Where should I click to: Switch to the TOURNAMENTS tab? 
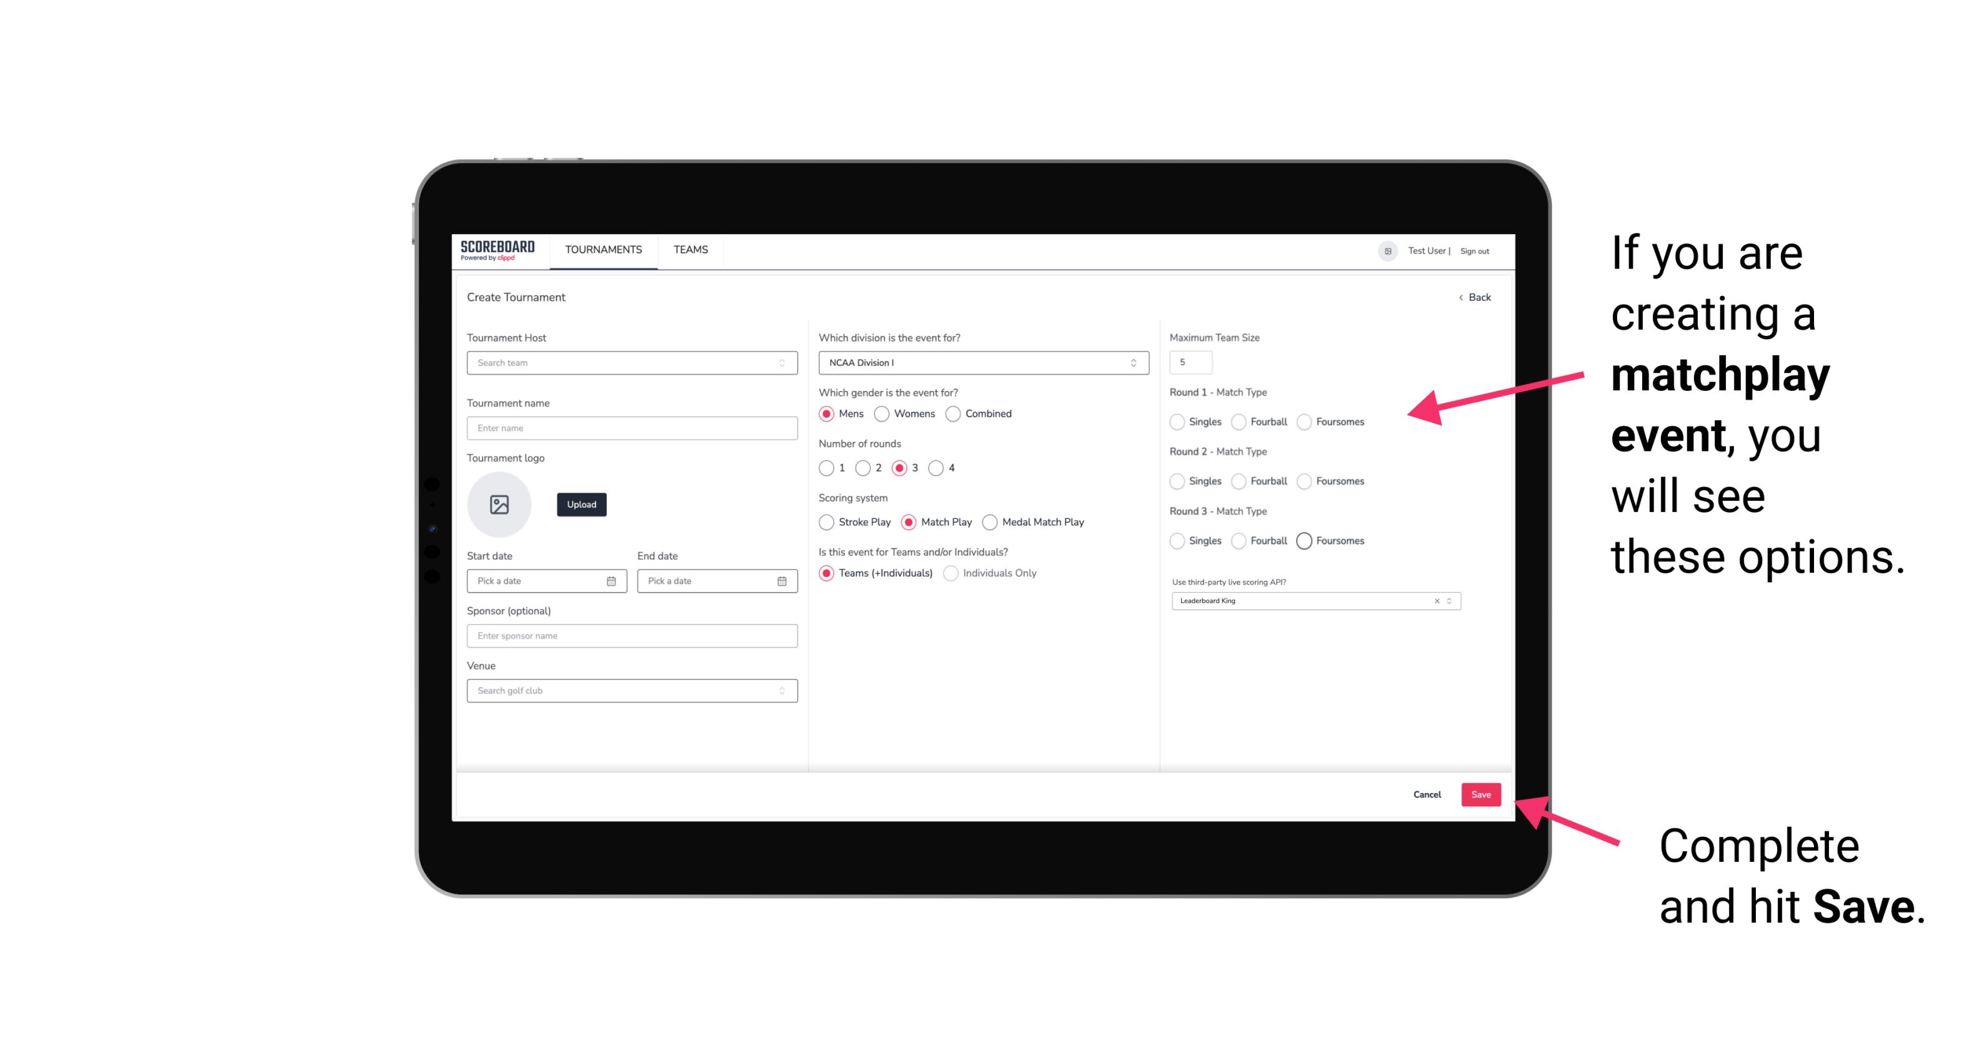coord(604,250)
